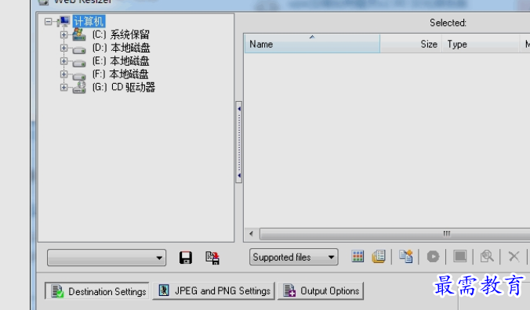Select 计算机 in the folder tree

pos(89,22)
